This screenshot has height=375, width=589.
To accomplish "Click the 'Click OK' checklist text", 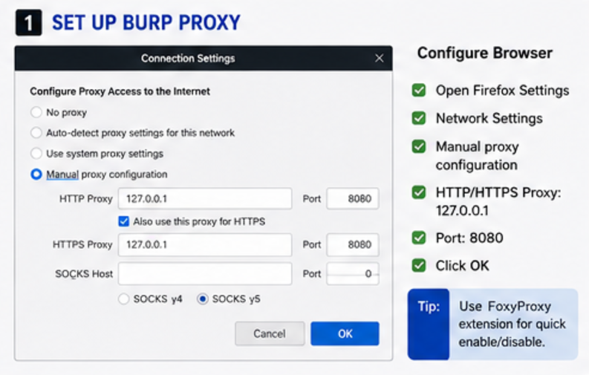I will 463,266.
